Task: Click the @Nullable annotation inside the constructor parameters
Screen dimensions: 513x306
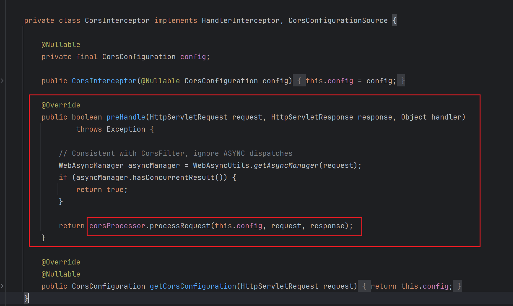Action: pyautogui.click(x=160, y=81)
